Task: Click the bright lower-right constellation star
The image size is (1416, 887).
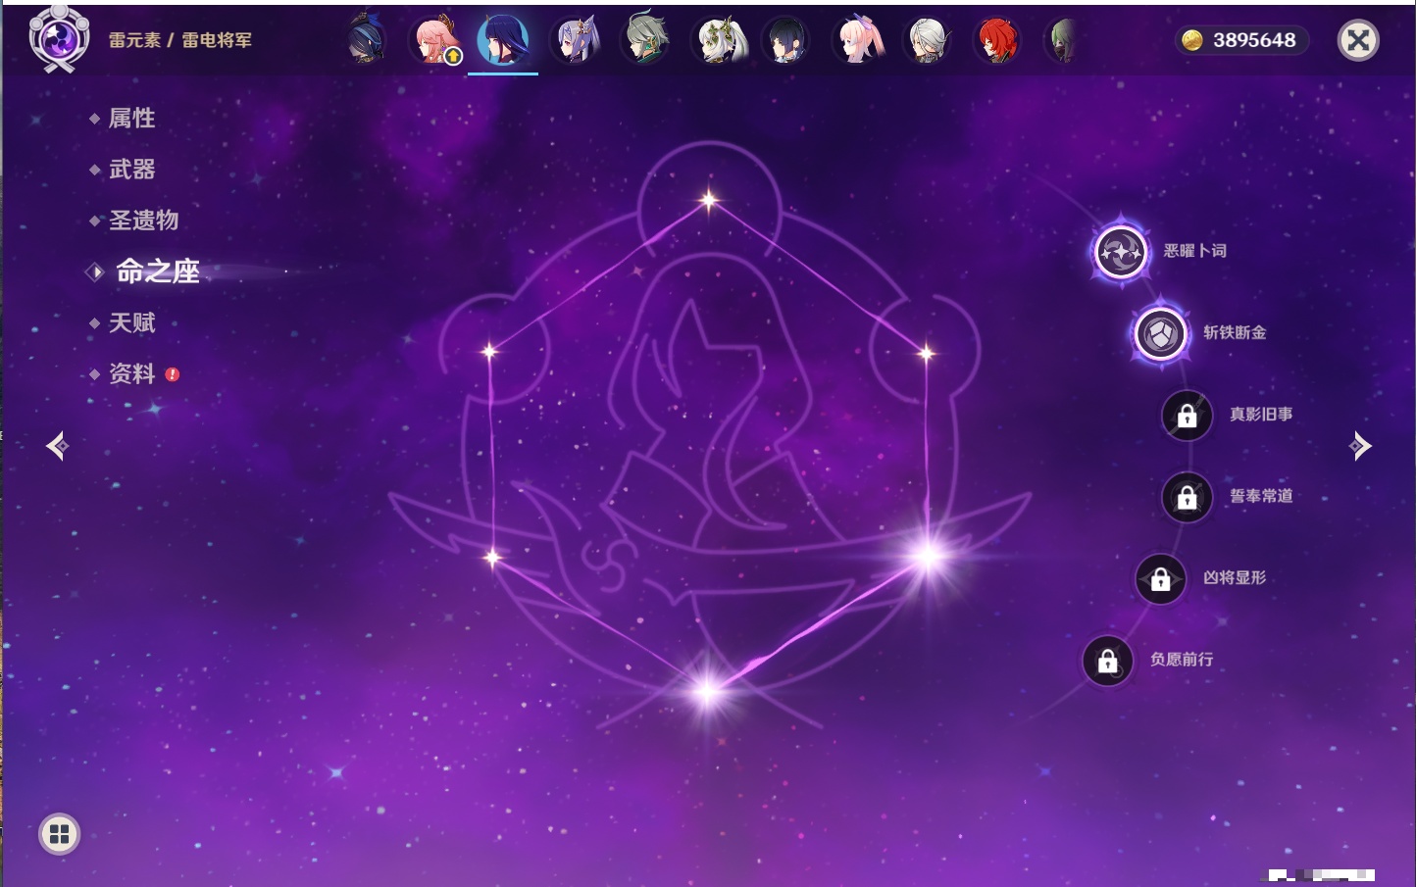Action: point(927,556)
